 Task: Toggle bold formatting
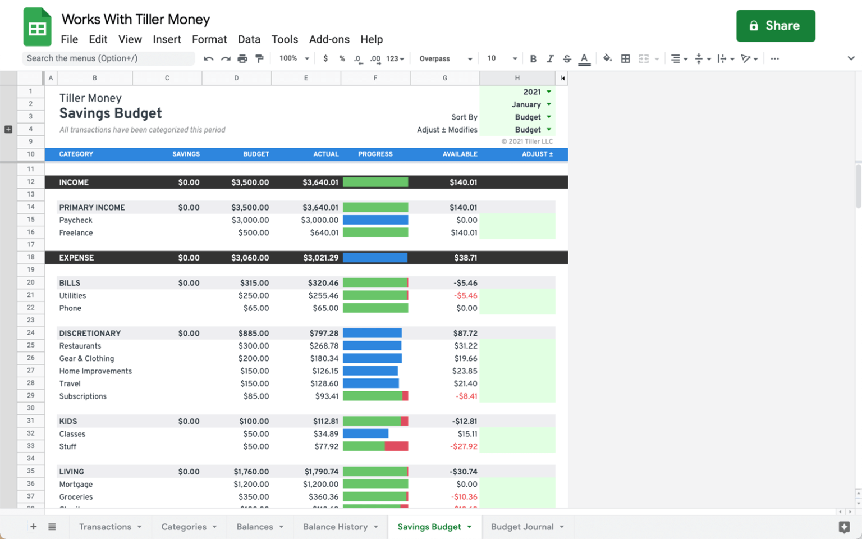pos(533,58)
